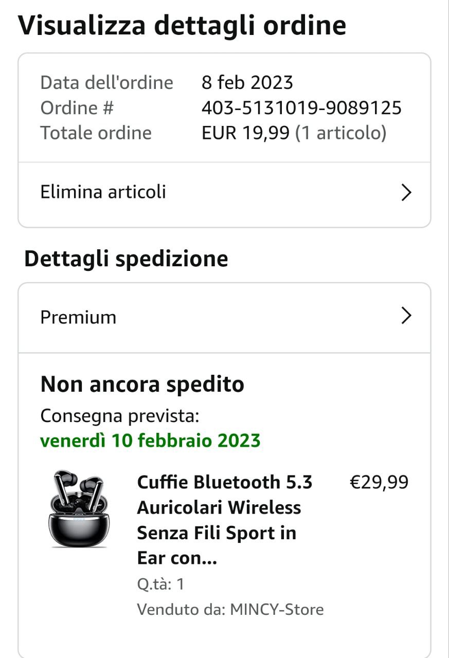
Task: Open the Premium shipping chevron arrow
Action: click(406, 316)
